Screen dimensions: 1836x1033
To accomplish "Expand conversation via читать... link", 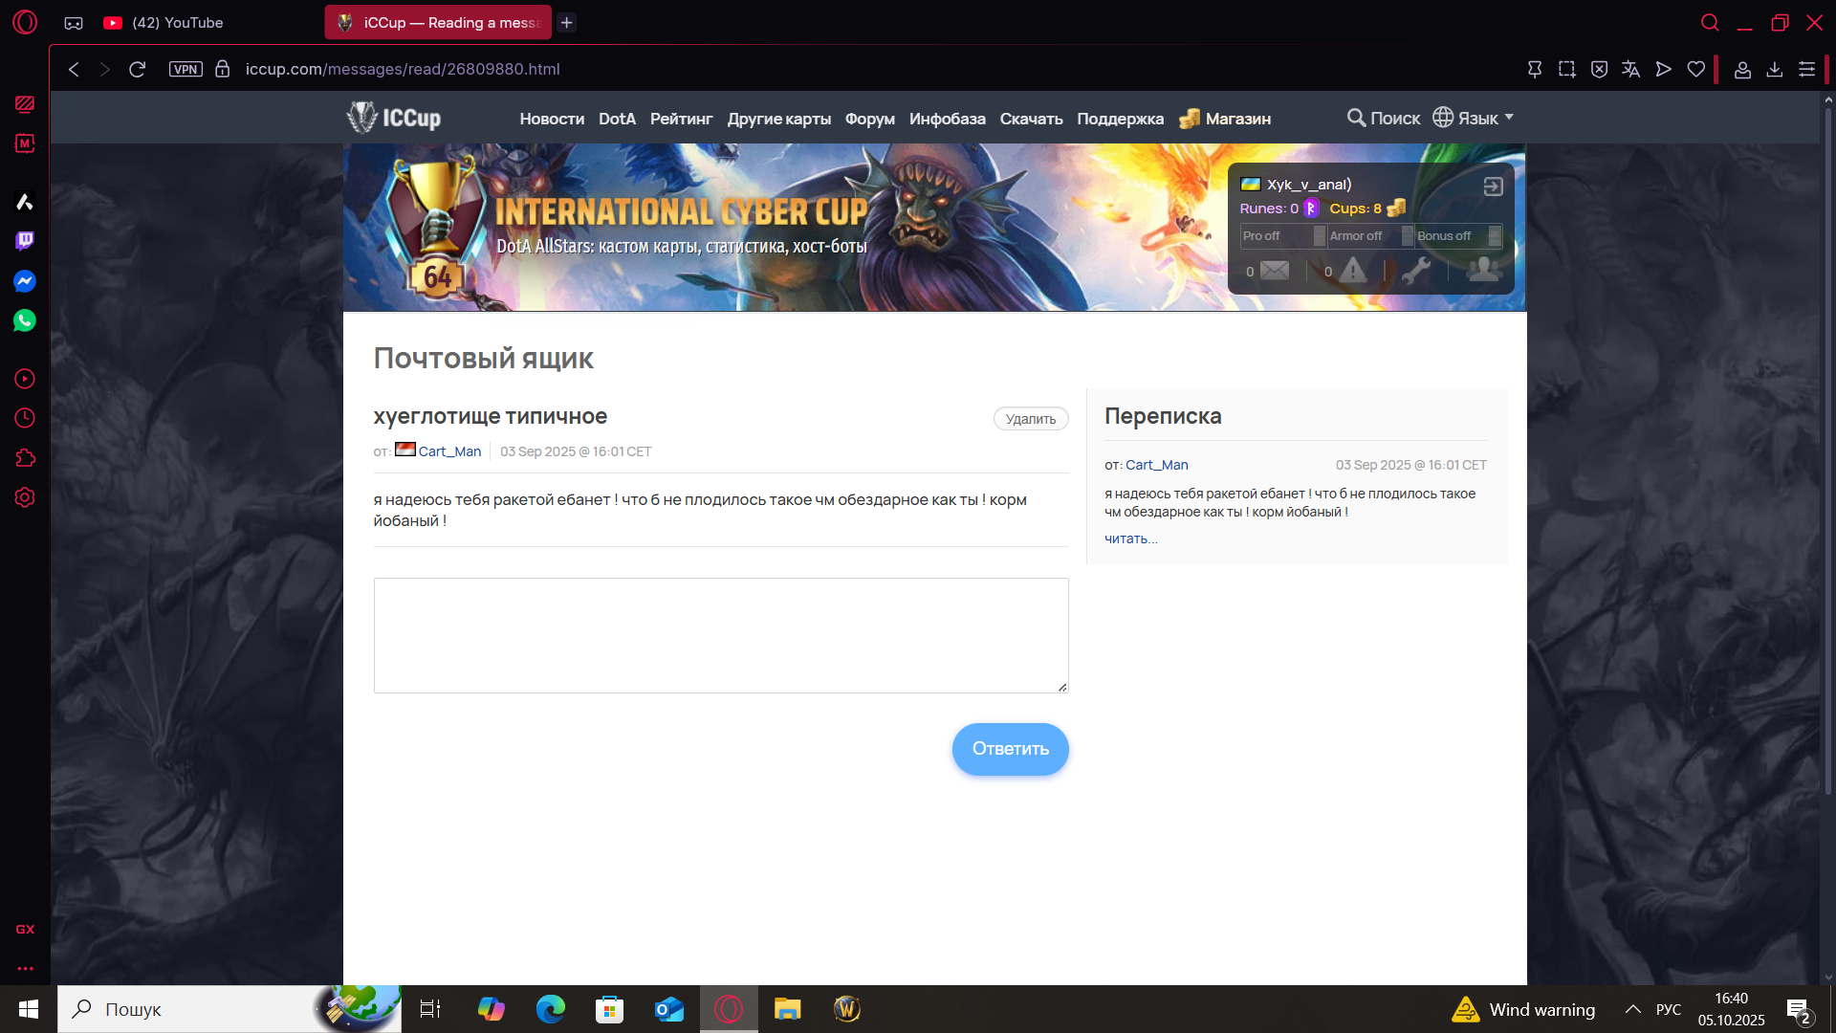I will click(1130, 538).
